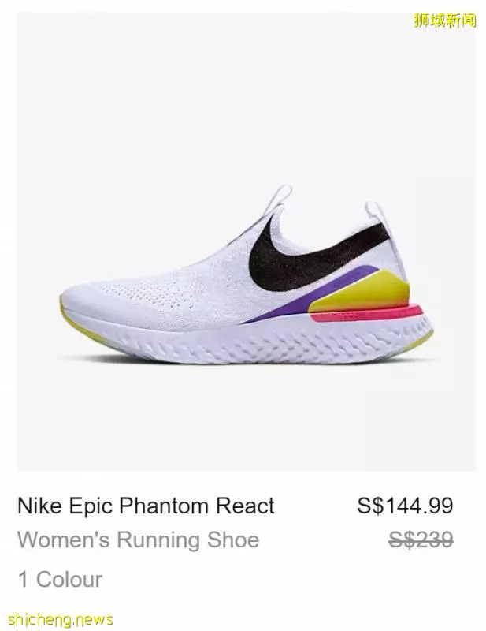Click the crossed-out S$239 original price
486x631 pixels.
(421, 540)
